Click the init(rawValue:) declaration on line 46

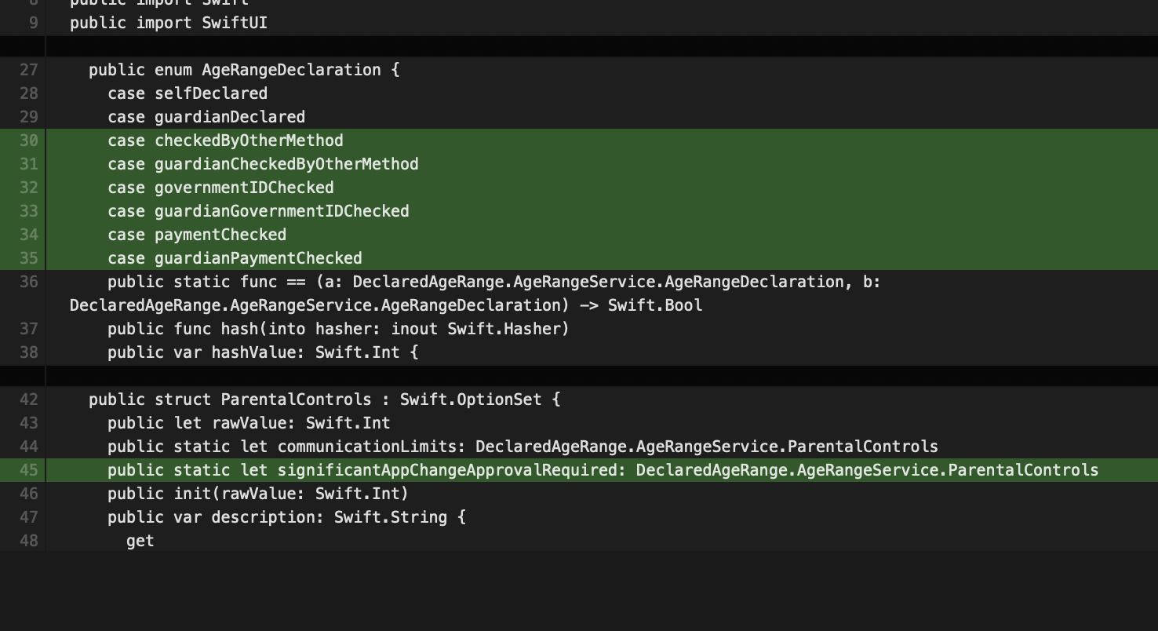[x=257, y=494]
